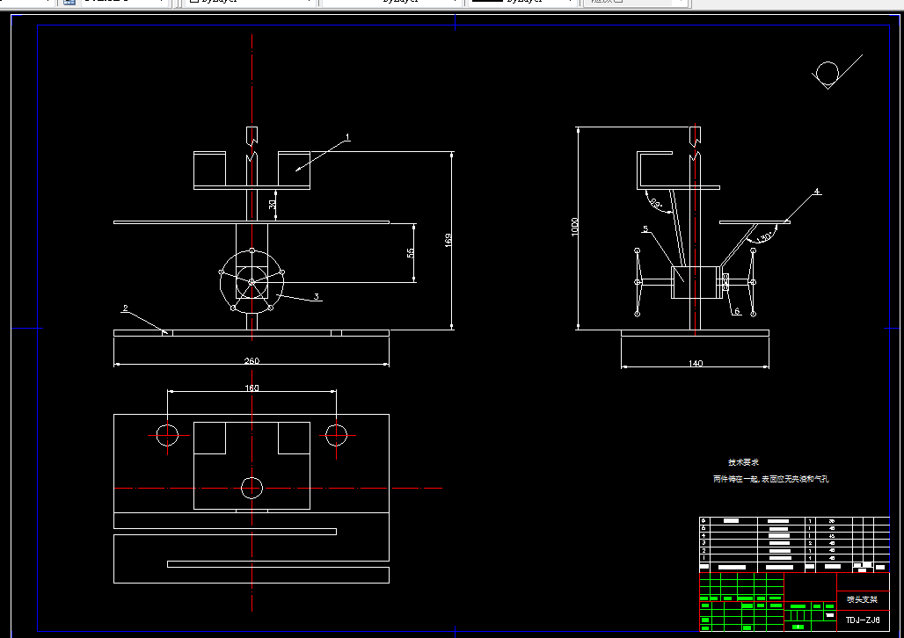Open the color ByLayer dropdown with square swatch
This screenshot has height=638, width=904.
point(251,3)
